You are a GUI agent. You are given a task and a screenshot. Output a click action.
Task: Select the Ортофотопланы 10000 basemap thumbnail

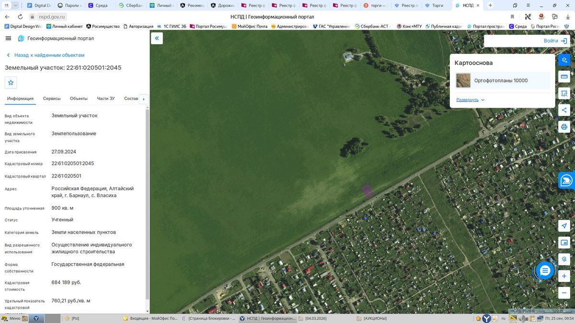(463, 80)
